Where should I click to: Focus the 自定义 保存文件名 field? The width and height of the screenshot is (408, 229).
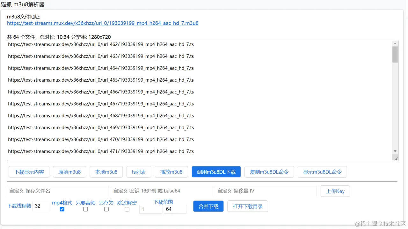(x=58, y=191)
